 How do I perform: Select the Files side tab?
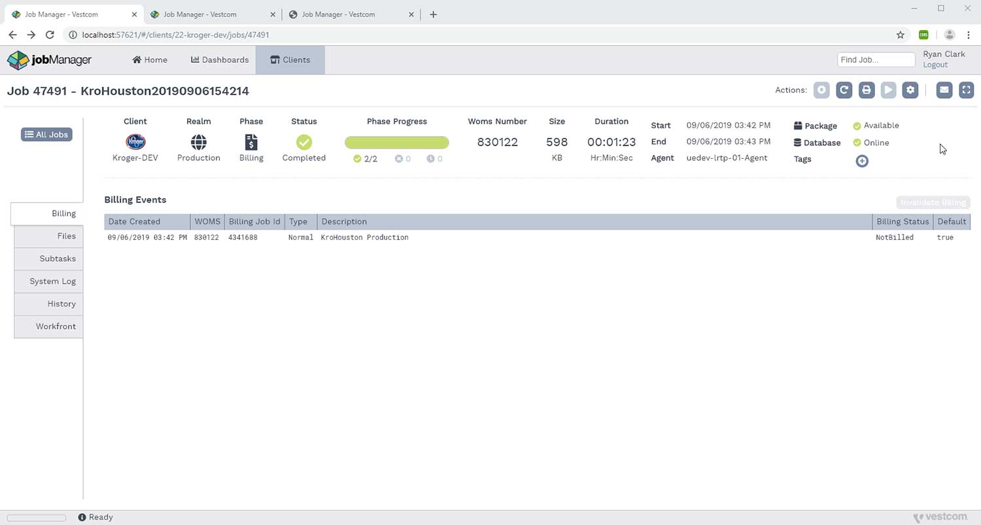point(48,236)
